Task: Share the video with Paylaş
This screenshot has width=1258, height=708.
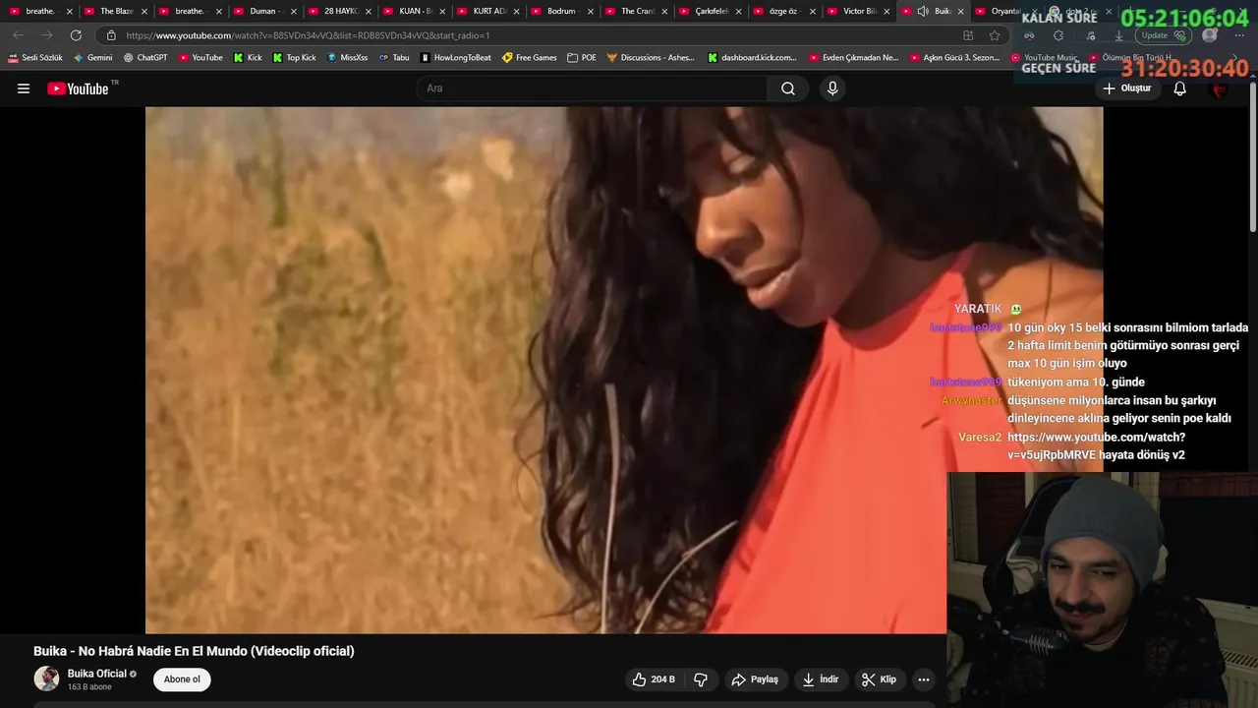Action: pyautogui.click(x=755, y=679)
